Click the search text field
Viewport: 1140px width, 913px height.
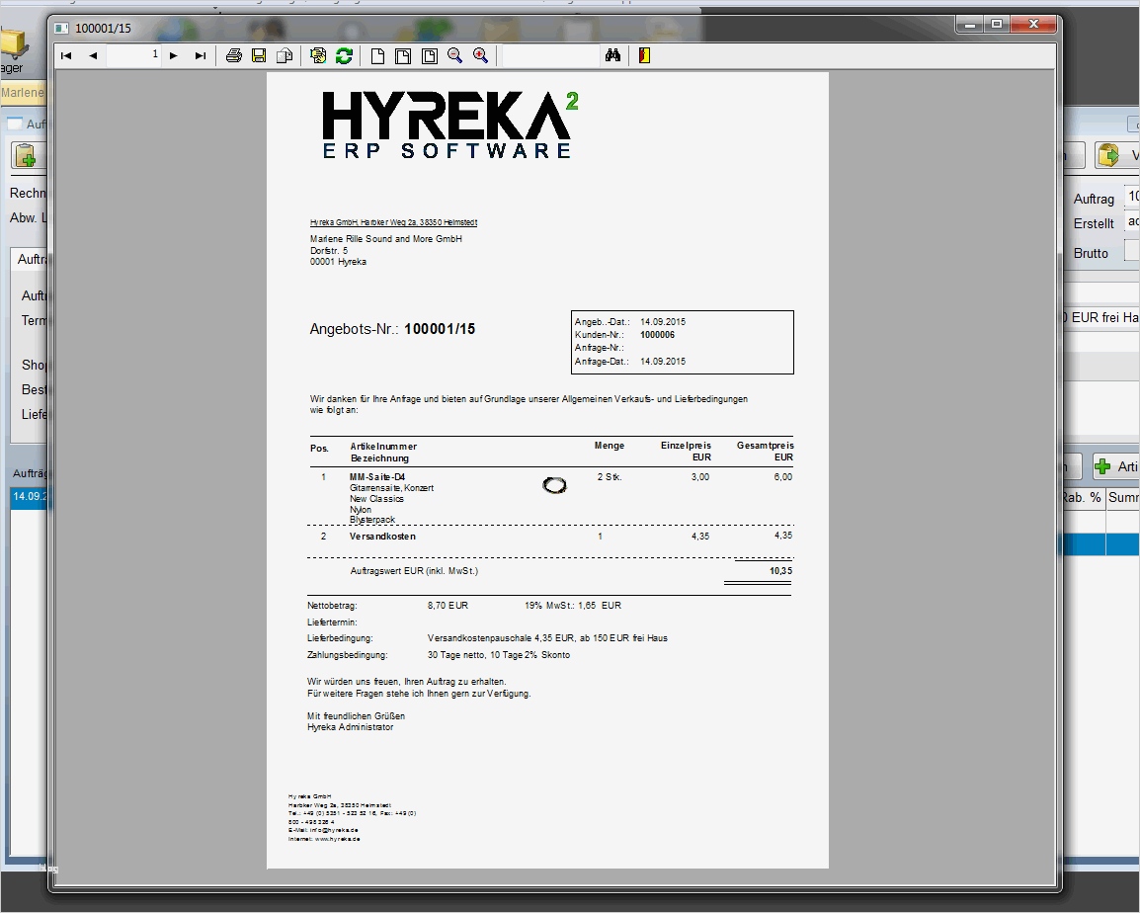tap(551, 55)
